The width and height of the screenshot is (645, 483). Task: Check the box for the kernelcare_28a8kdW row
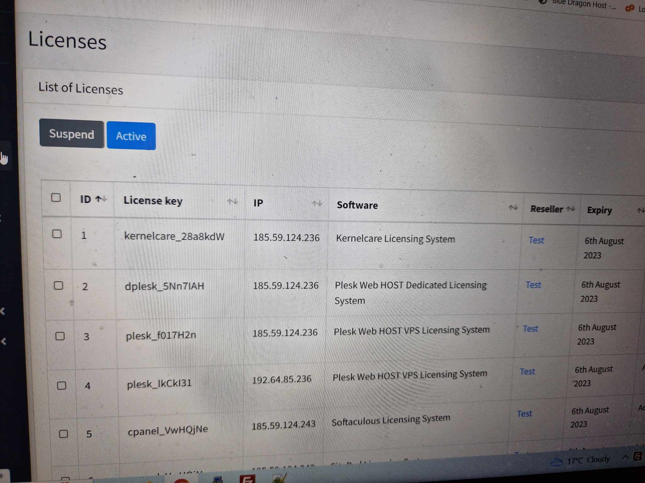click(x=57, y=234)
